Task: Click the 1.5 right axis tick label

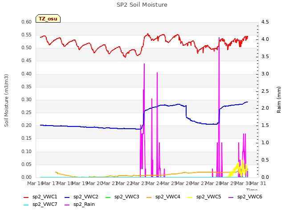Action: (265, 125)
